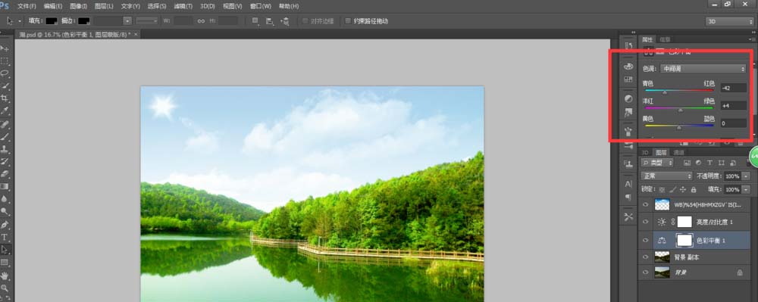The height and width of the screenshot is (302, 758).
Task: Switch to the 信息 tab
Action: (666, 39)
